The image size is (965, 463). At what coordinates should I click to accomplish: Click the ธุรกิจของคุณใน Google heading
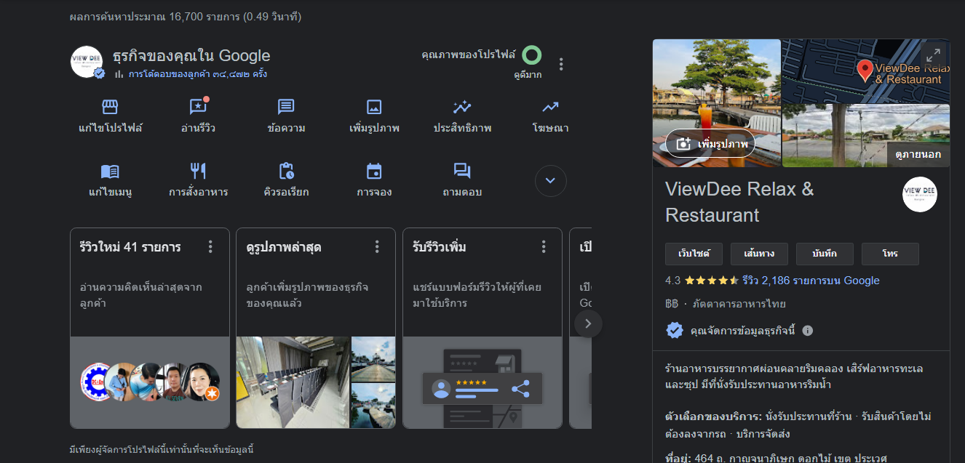pos(191,56)
